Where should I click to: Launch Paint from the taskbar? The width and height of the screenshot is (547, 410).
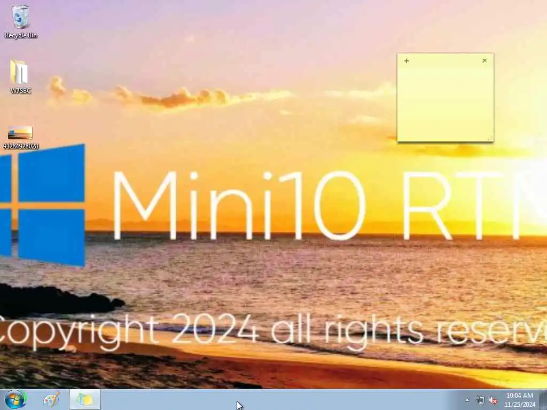point(52,399)
